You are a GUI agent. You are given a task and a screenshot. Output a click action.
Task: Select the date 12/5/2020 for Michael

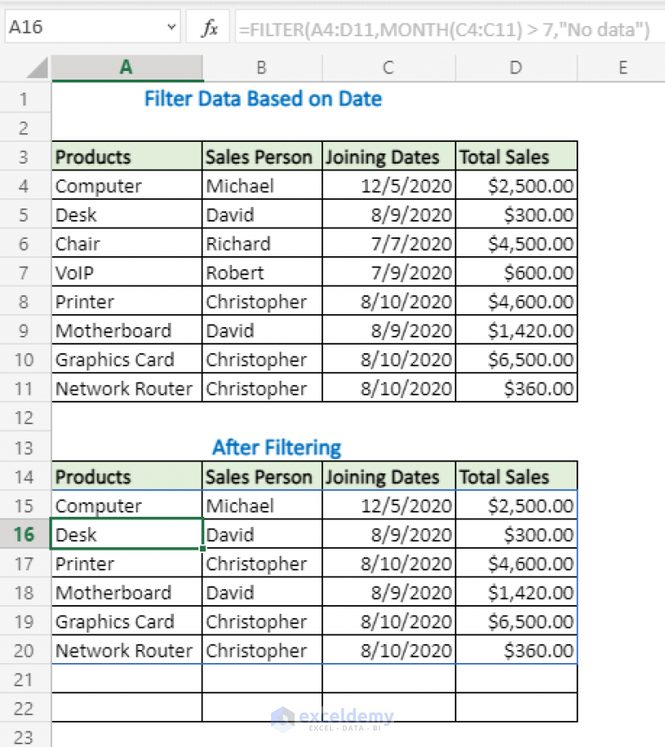click(x=387, y=185)
